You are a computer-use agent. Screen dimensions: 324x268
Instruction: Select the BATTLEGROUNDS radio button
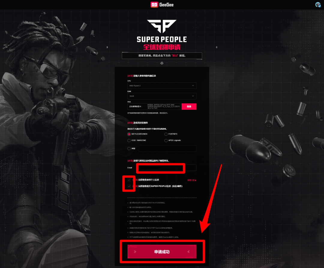129,134
